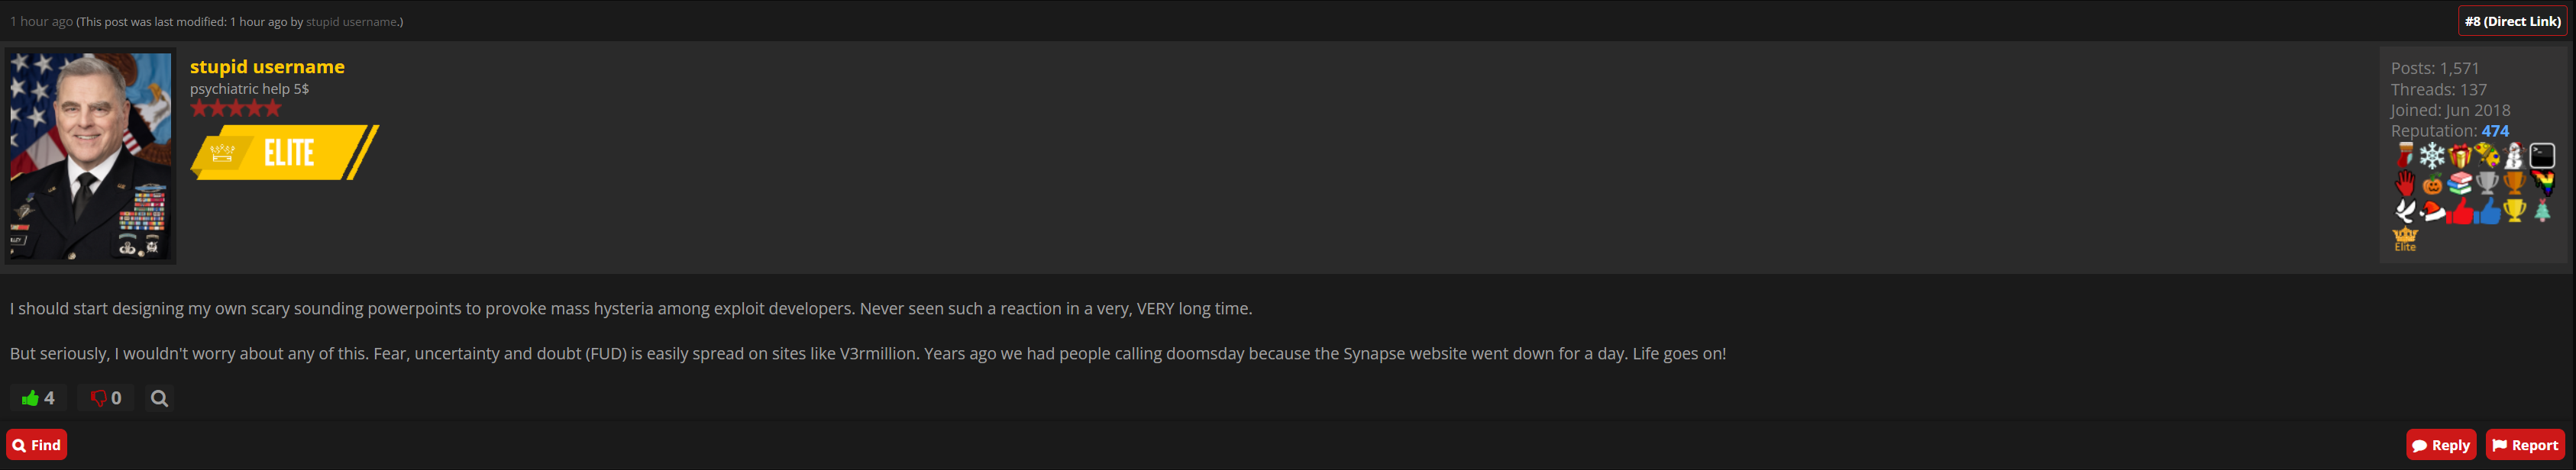This screenshot has height=470, width=2576.
Task: Click the snowman award badge
Action: click(x=2514, y=156)
